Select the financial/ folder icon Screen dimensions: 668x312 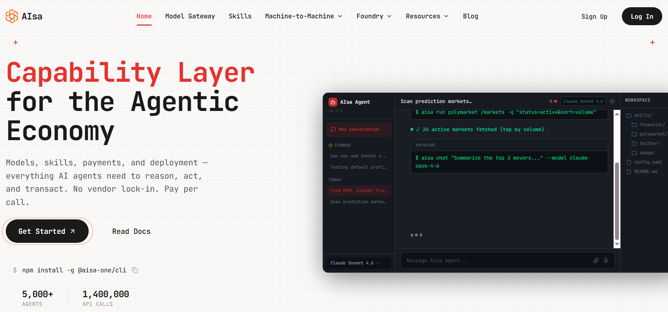coord(634,125)
